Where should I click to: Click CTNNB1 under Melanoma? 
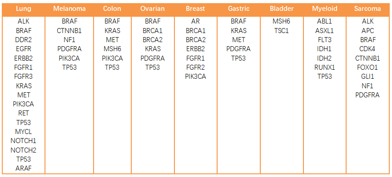(69, 31)
